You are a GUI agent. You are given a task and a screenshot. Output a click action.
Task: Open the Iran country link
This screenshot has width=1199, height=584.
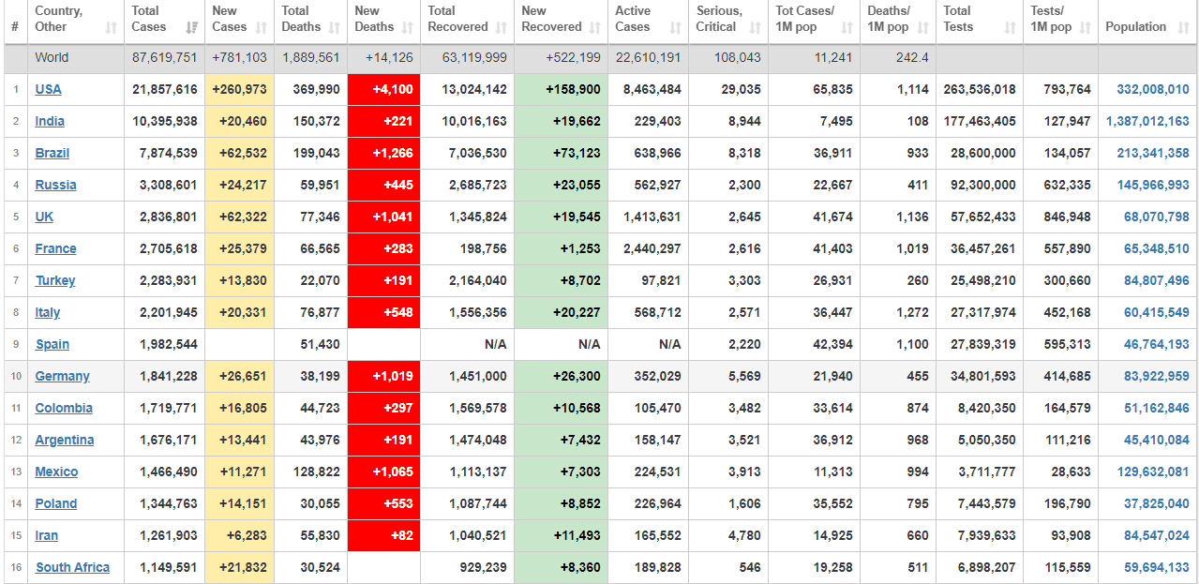click(47, 536)
